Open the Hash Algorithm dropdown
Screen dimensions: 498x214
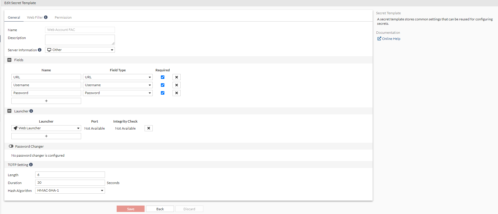[70, 190]
